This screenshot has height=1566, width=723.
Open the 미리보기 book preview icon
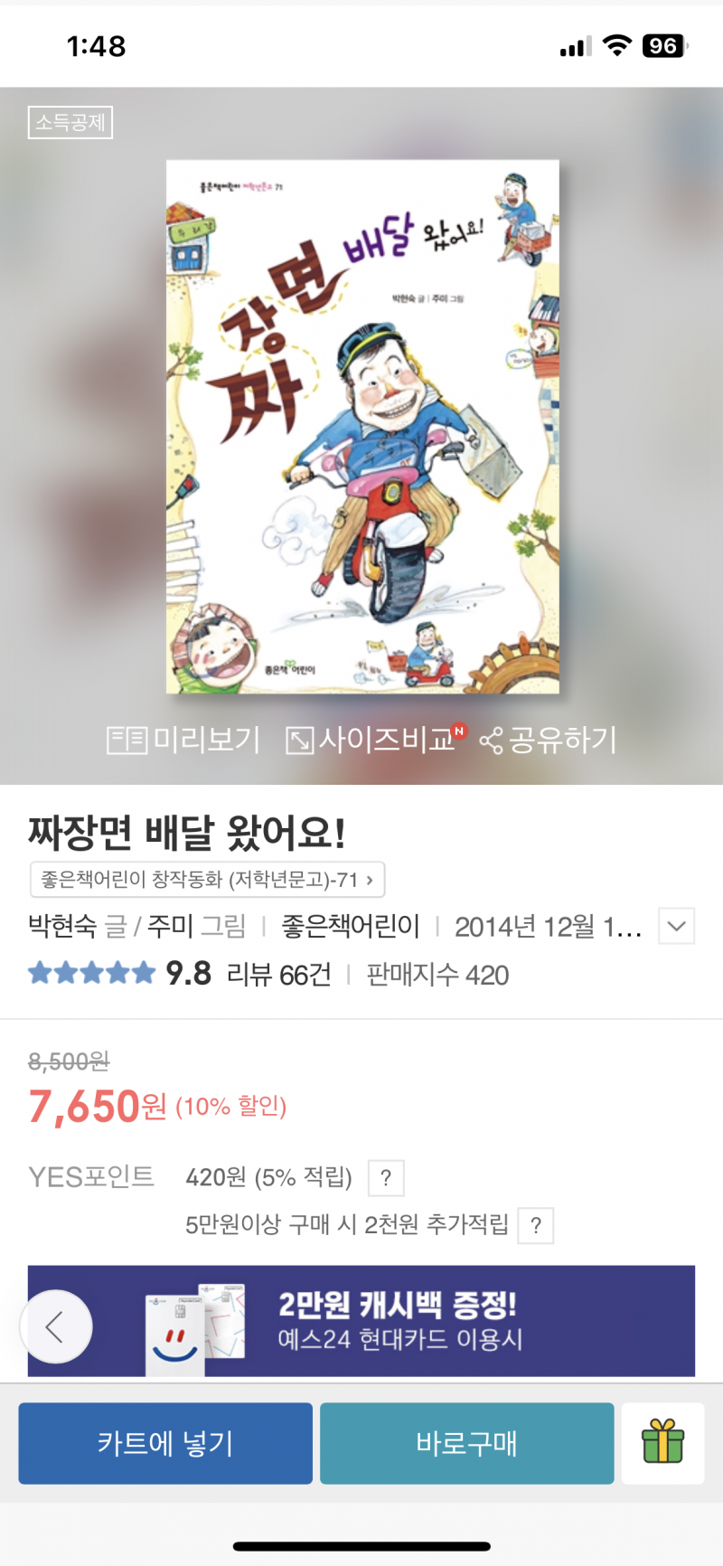click(x=127, y=741)
